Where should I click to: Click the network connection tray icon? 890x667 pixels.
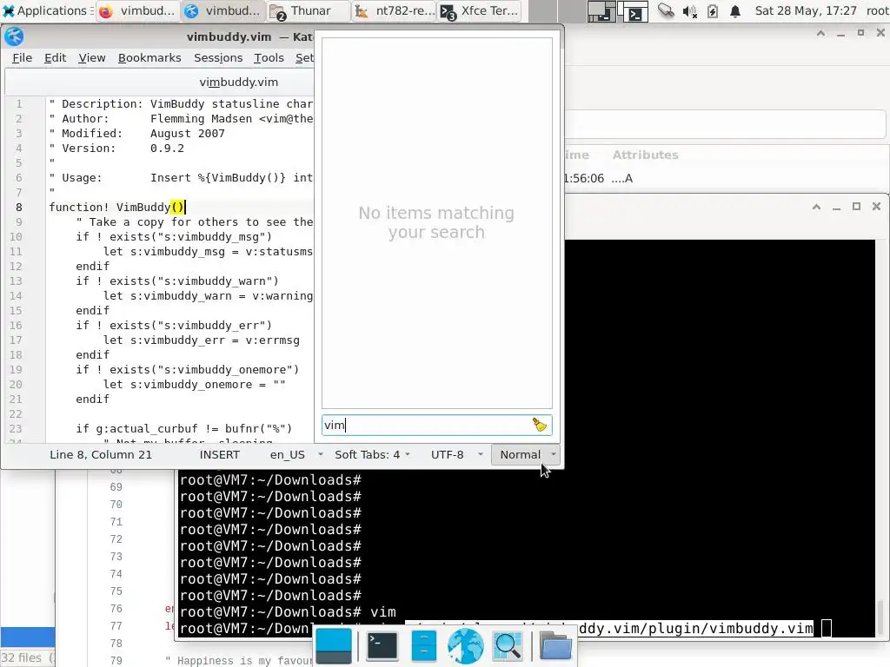(x=666, y=10)
